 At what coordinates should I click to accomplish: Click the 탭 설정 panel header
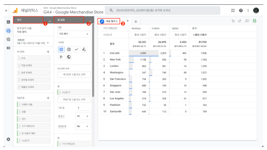(x=69, y=20)
